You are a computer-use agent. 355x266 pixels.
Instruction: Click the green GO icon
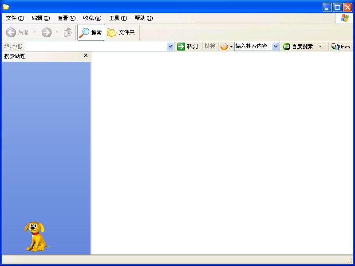(x=286, y=47)
